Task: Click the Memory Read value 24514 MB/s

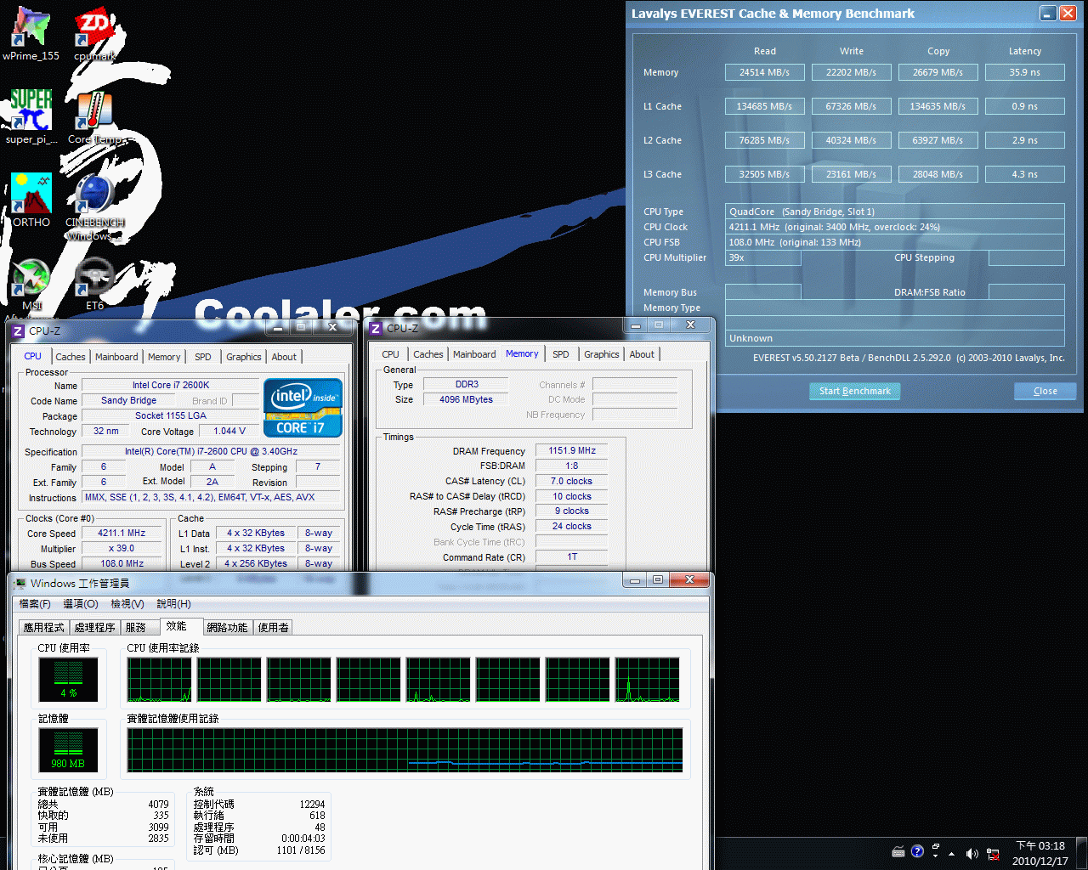Action: (x=765, y=72)
